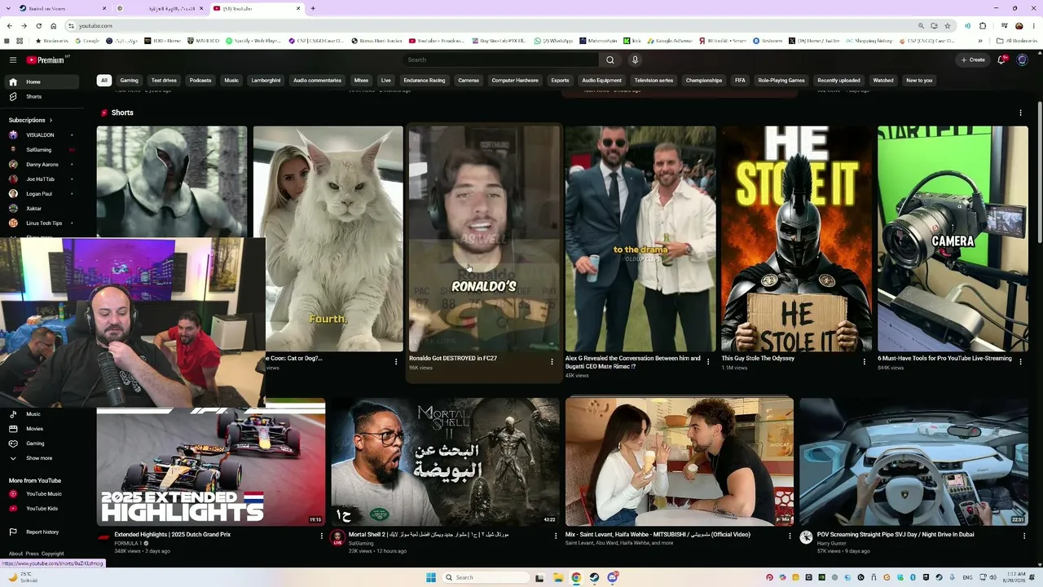Click the magnifier search button beside the search box
The image size is (1043, 587).
[610, 60]
